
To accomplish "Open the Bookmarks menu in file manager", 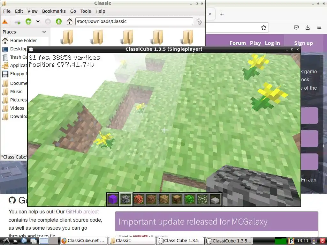I will pyautogui.click(x=54, y=11).
